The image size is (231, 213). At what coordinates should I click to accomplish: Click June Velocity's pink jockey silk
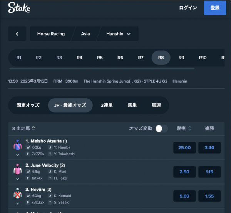tap(18, 169)
